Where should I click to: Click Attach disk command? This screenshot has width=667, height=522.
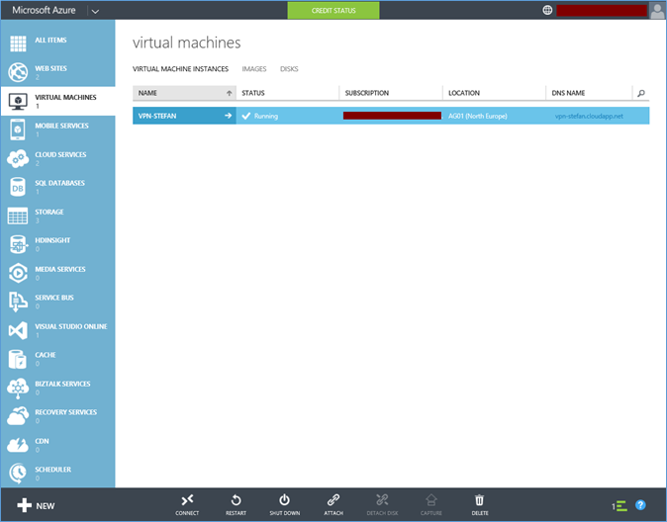point(333,504)
